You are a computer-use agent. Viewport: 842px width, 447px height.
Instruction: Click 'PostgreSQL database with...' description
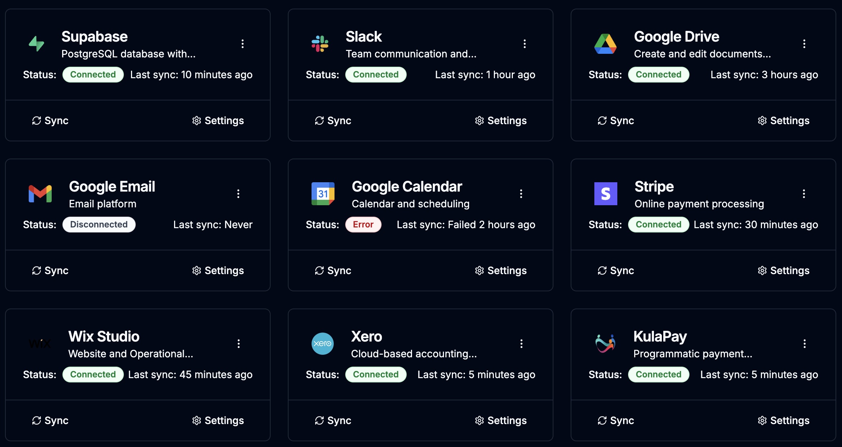(x=128, y=54)
